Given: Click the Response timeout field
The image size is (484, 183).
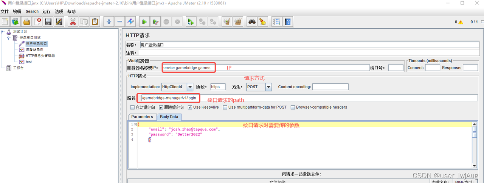Looking at the screenshot, I should tap(470, 68).
